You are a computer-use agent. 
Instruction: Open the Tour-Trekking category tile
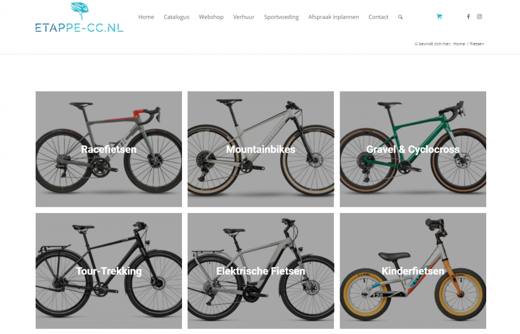[x=109, y=271]
